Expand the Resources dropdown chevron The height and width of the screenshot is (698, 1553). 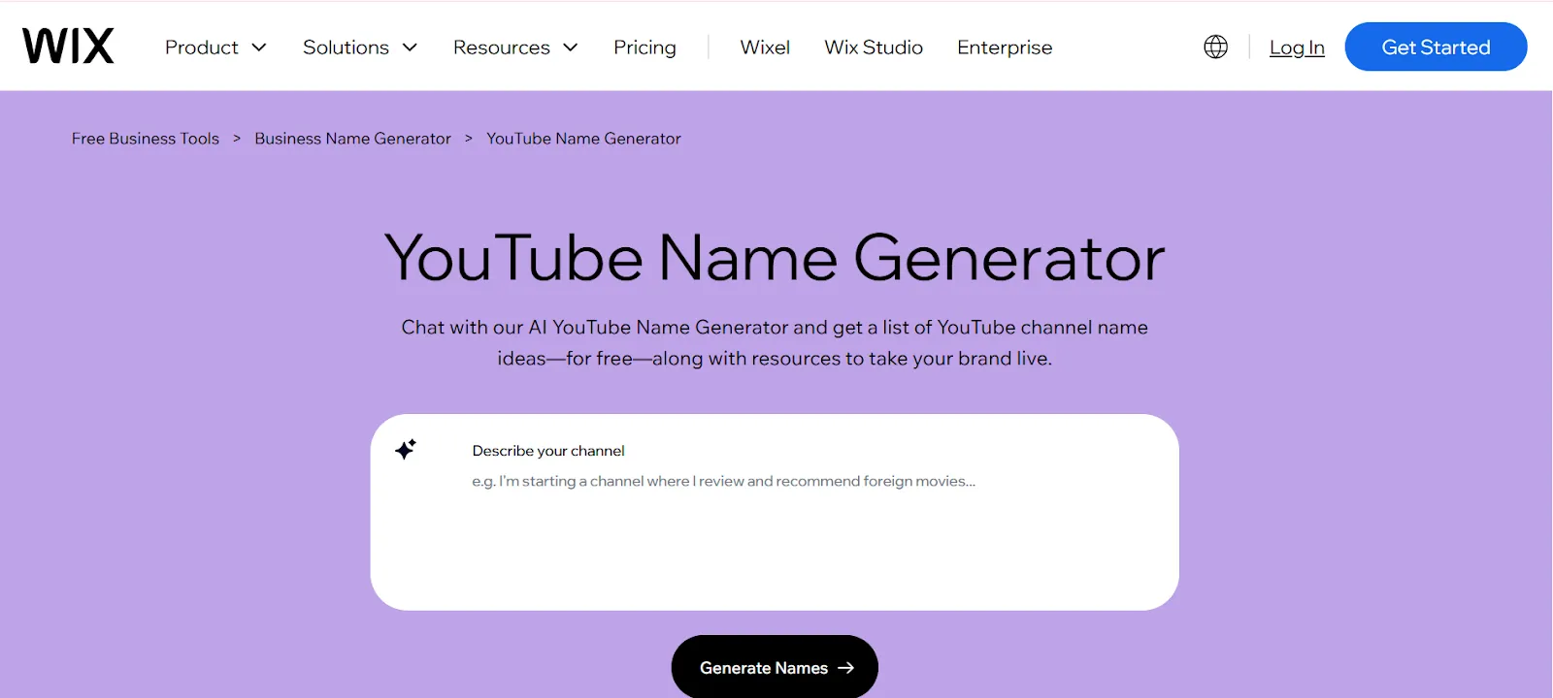(571, 48)
